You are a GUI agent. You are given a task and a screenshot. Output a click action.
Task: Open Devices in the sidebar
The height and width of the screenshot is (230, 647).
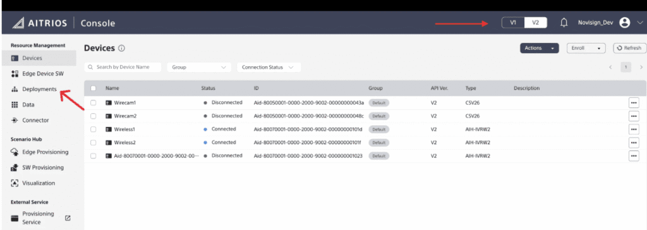39,58
